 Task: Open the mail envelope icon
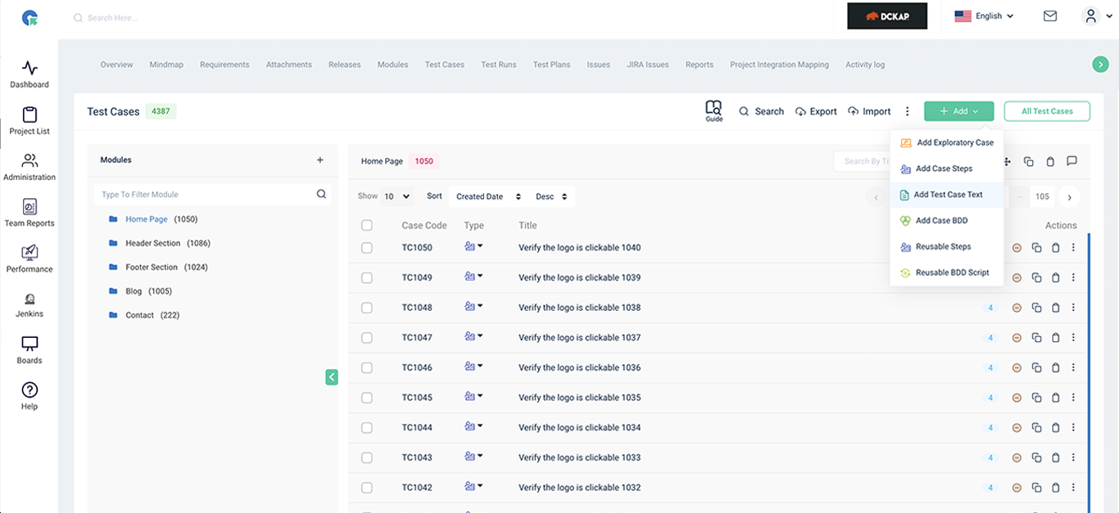tap(1050, 16)
